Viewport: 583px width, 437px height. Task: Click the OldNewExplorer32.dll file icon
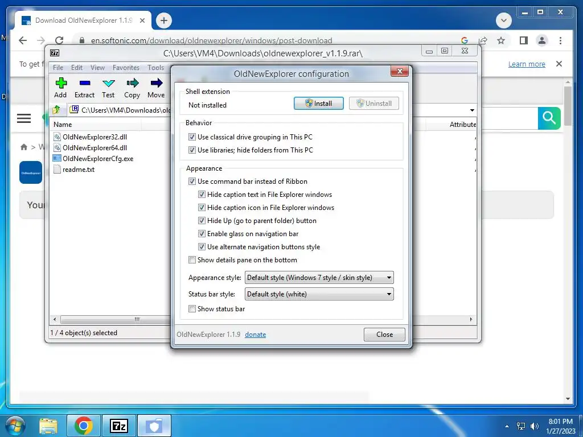(x=57, y=137)
